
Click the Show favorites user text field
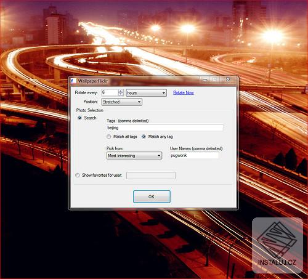(151, 176)
